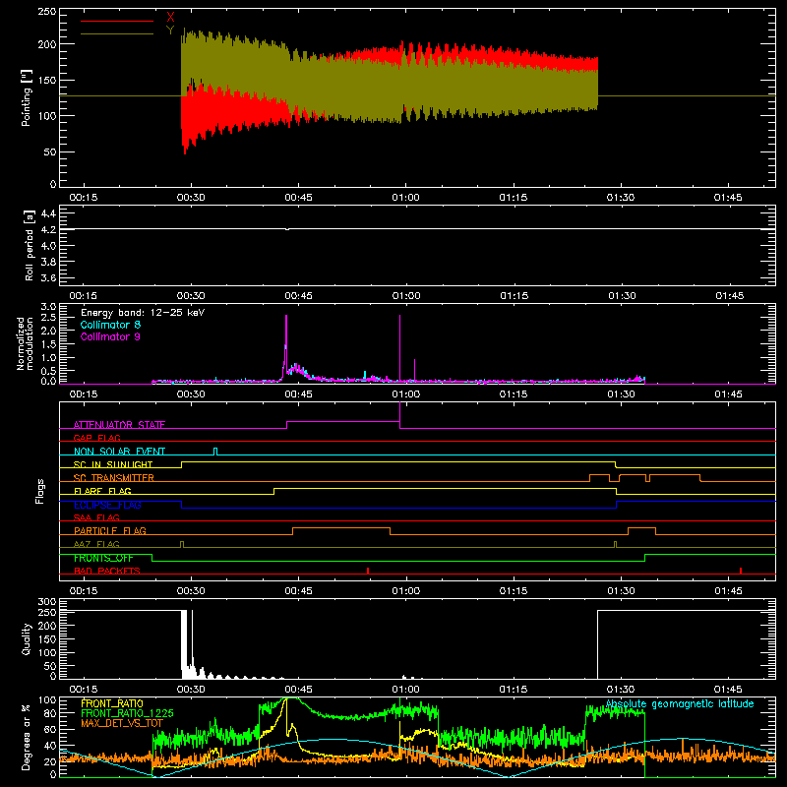787x787 pixels.
Task: Click the SC_TRANSMITTER flag label
Action: [114, 478]
